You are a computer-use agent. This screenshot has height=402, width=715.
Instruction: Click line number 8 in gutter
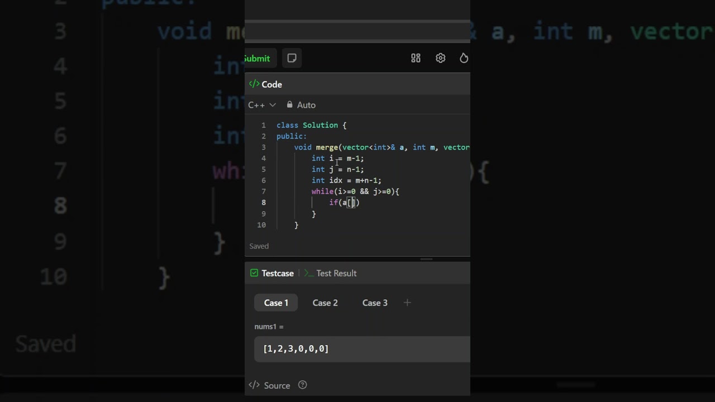coord(264,203)
